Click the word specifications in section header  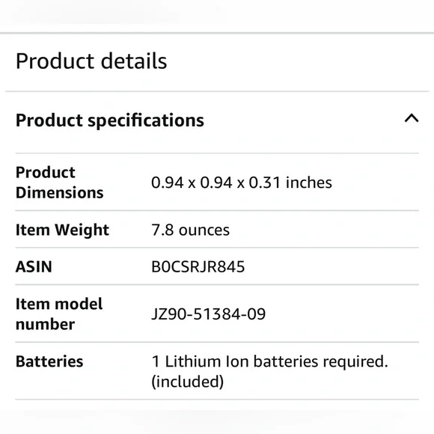(x=146, y=121)
